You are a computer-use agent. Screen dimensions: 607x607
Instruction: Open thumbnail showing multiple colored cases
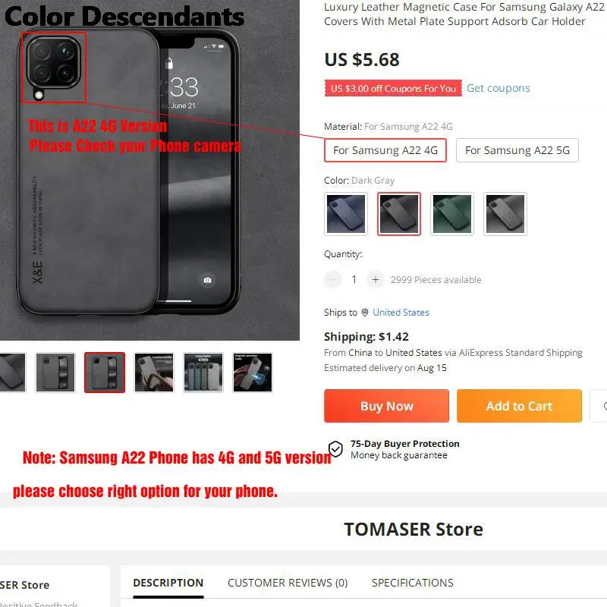pos(203,373)
